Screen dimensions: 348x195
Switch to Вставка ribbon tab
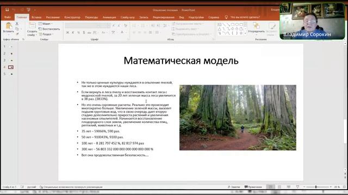pyautogui.click(x=36, y=17)
